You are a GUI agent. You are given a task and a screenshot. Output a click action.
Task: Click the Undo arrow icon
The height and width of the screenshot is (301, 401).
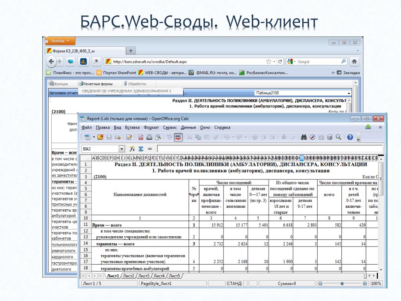click(x=227, y=137)
